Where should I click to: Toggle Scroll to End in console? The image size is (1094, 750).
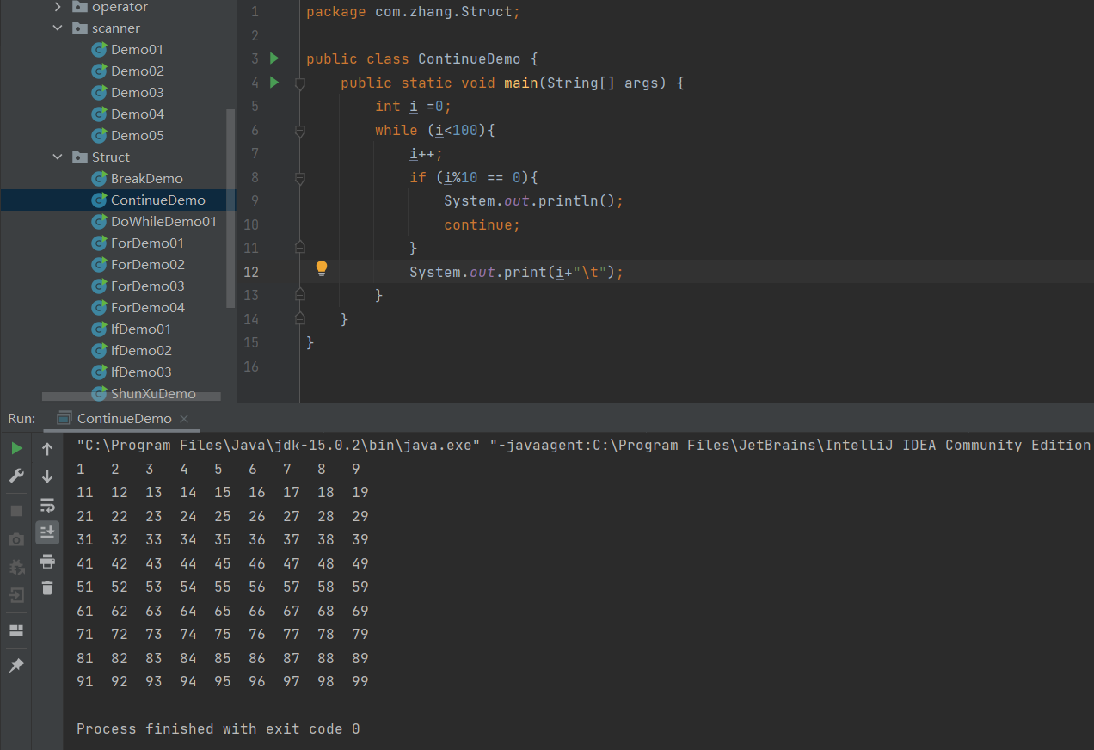[47, 532]
